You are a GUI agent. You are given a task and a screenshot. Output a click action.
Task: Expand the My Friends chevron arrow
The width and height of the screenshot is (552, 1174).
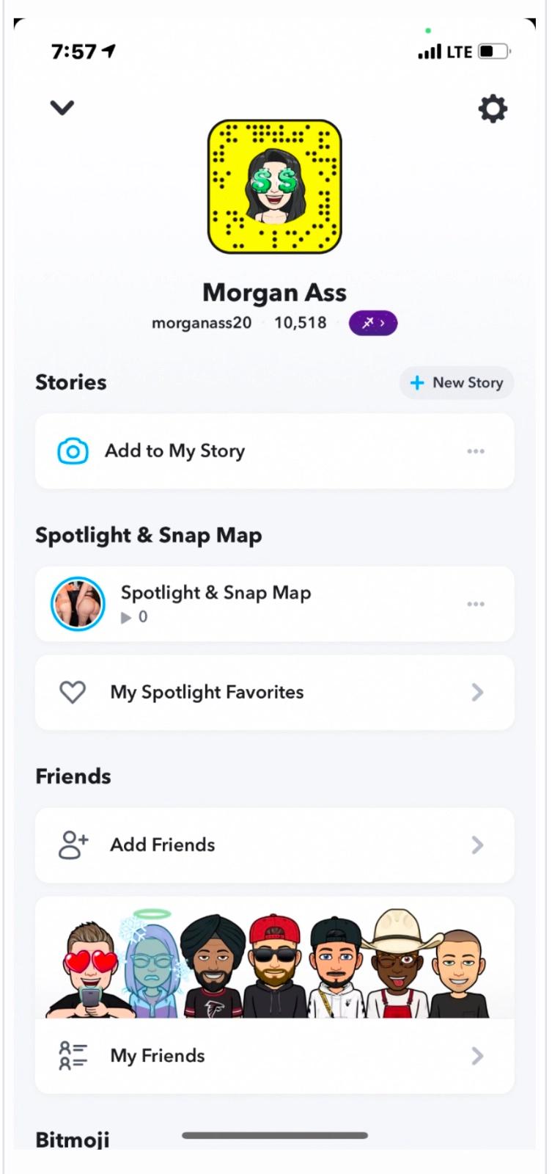(x=477, y=1056)
